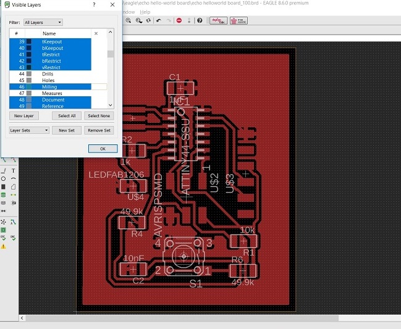Click the greyed Redo arrow

click(169, 20)
